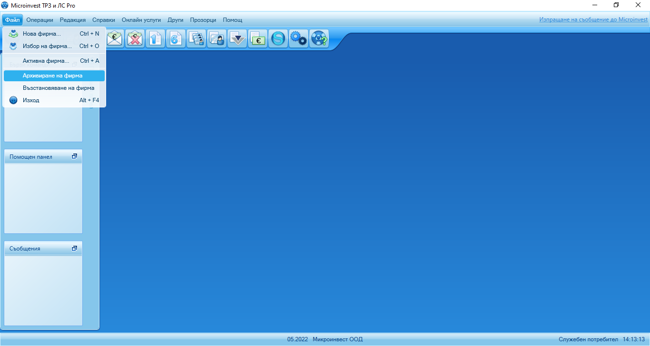Image resolution: width=650 pixels, height=346 pixels.
Task: Open the Прозорци menu
Action: pyautogui.click(x=203, y=20)
